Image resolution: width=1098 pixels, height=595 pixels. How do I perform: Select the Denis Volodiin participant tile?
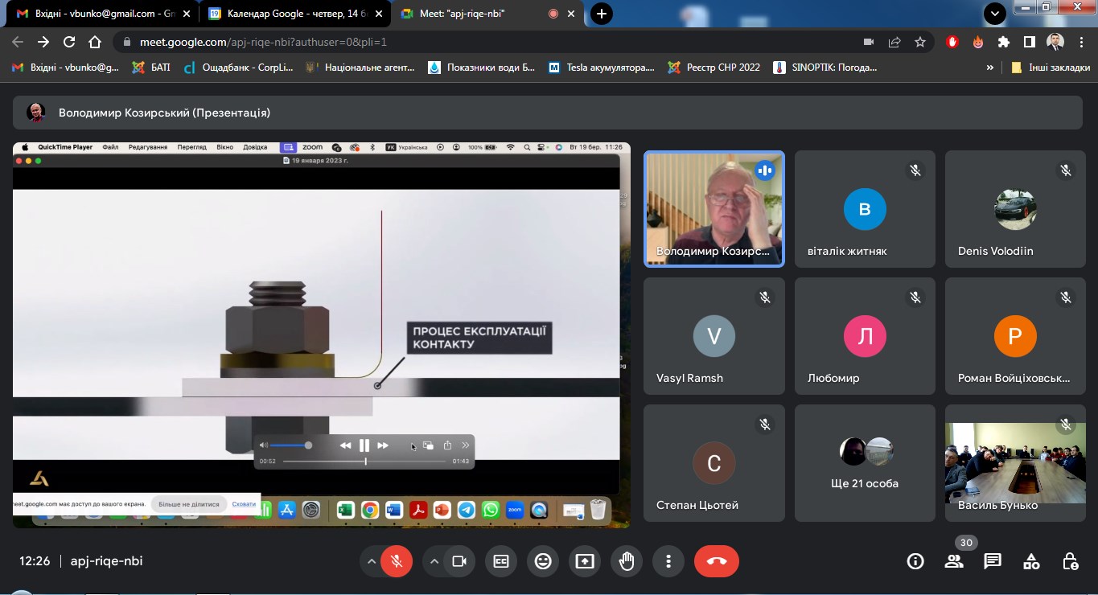click(1015, 208)
